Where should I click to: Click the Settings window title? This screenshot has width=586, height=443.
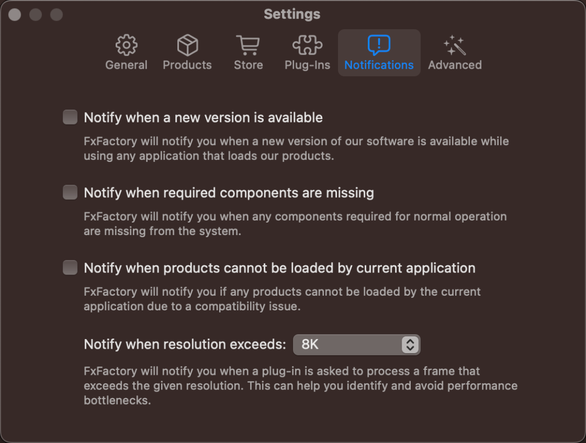coord(292,14)
